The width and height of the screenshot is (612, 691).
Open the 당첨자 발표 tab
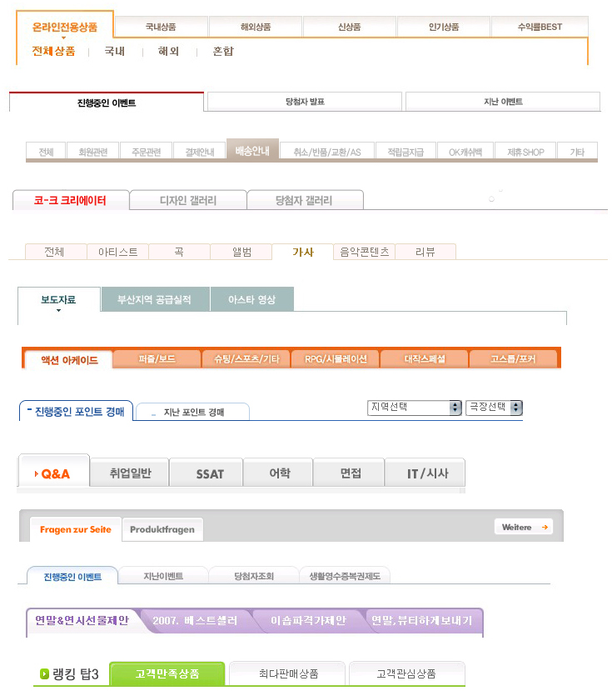[x=304, y=102]
